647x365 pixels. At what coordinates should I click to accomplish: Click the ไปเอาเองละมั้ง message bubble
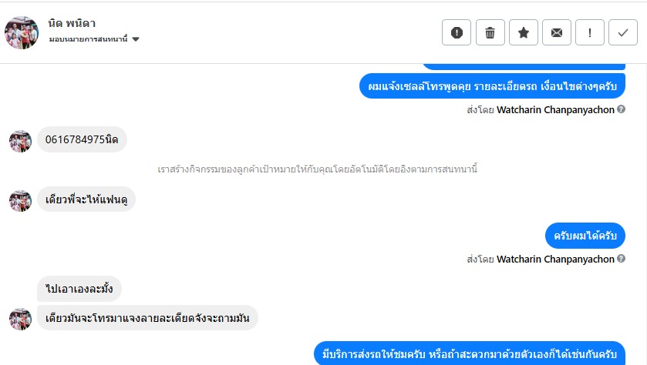tap(79, 289)
